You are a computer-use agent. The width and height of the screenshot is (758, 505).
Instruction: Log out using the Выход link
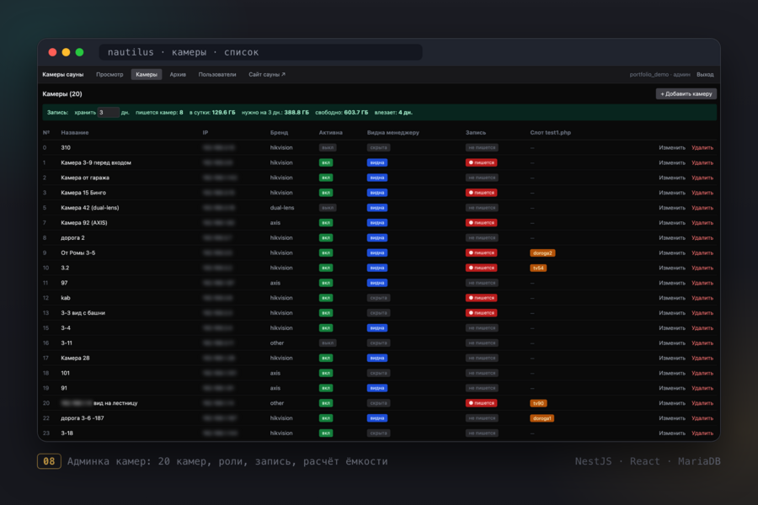(x=705, y=74)
